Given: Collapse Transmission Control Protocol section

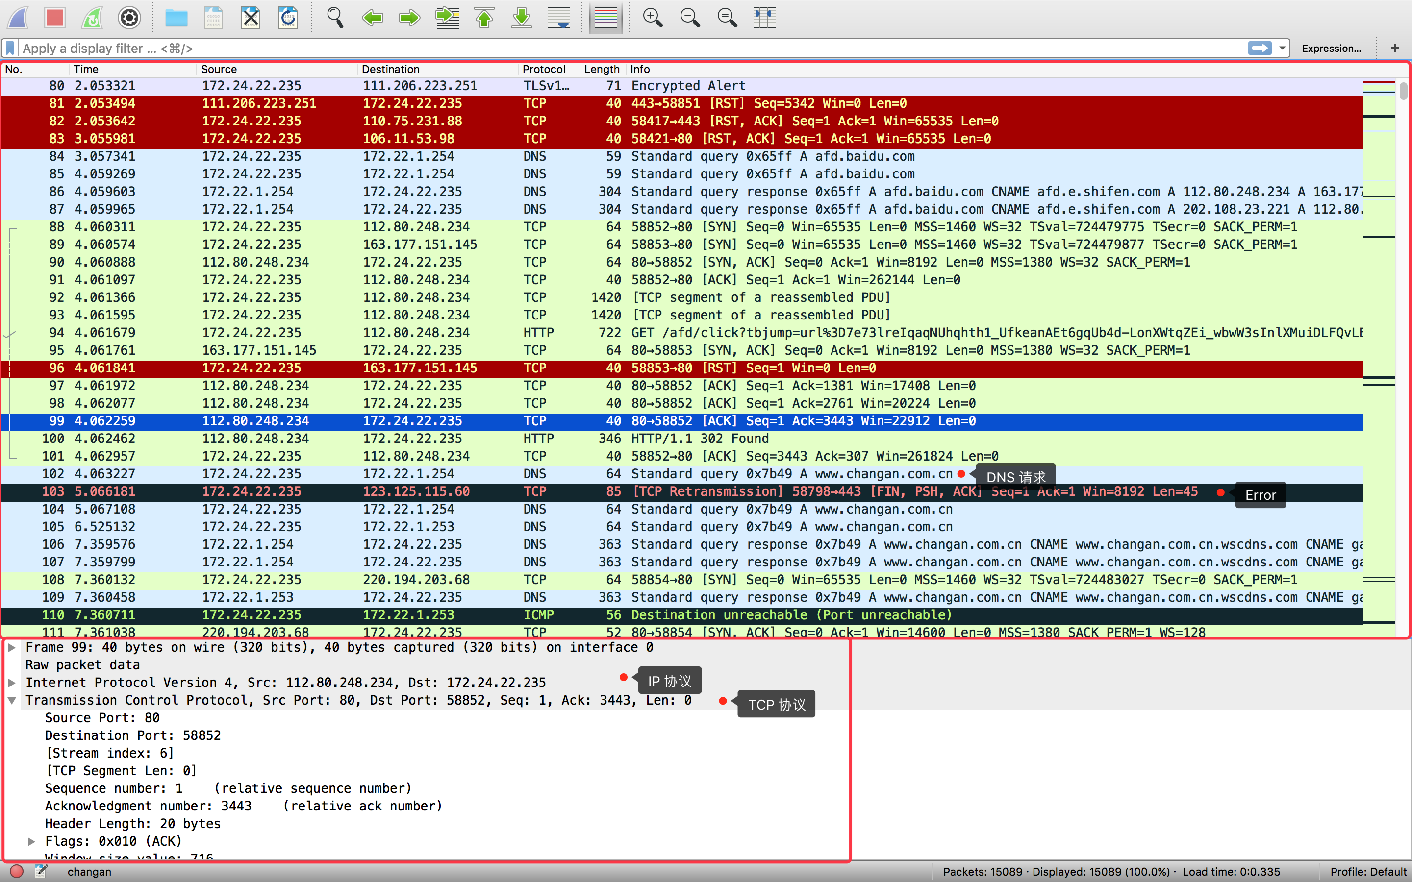Looking at the screenshot, I should pyautogui.click(x=11, y=700).
